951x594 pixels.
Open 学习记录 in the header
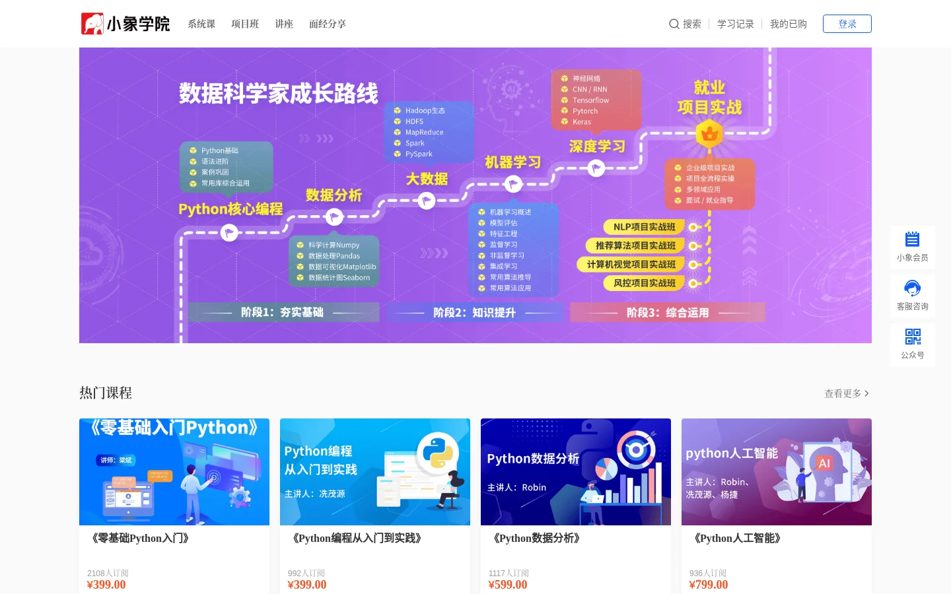pyautogui.click(x=736, y=24)
